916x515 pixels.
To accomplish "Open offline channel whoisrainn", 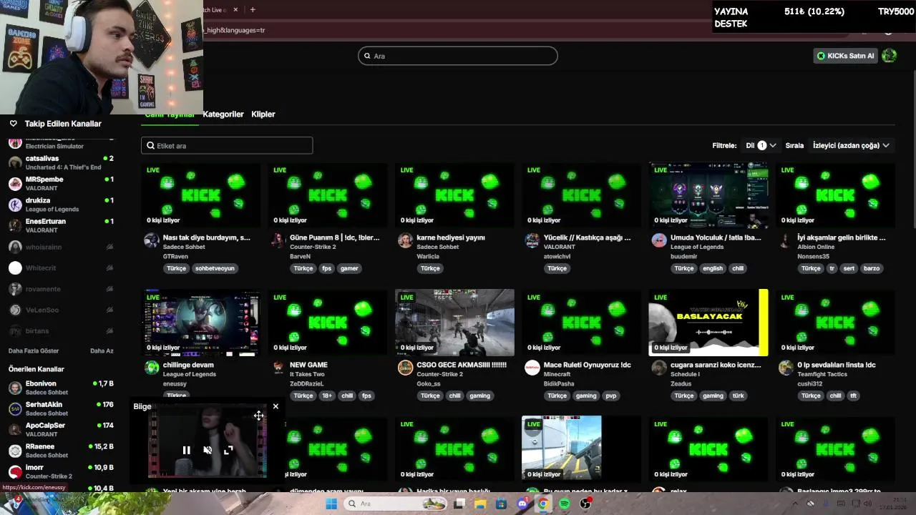I will point(61,247).
